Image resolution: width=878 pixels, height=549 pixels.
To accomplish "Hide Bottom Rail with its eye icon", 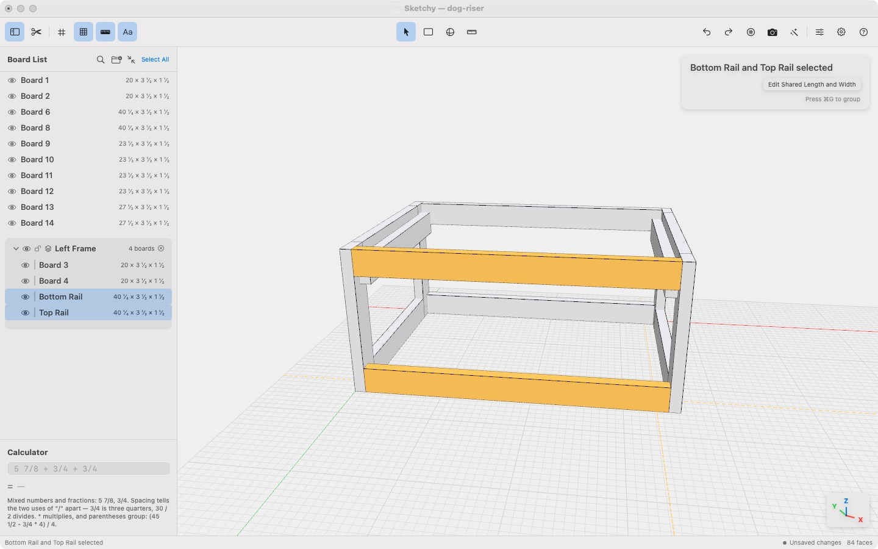I will point(25,296).
